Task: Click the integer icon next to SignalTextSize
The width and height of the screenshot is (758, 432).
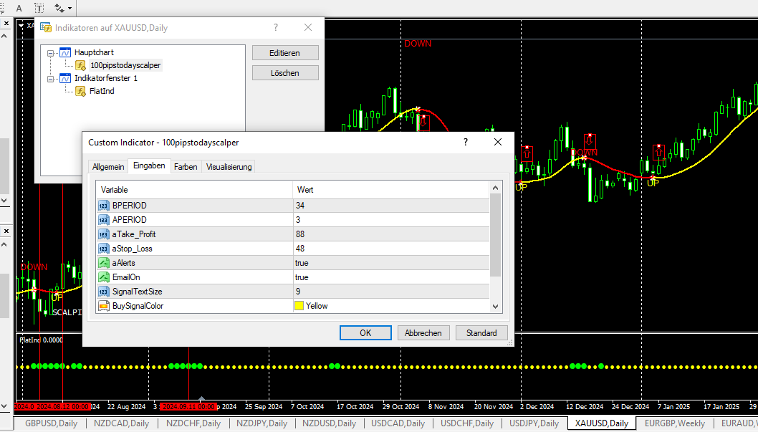Action: (103, 292)
